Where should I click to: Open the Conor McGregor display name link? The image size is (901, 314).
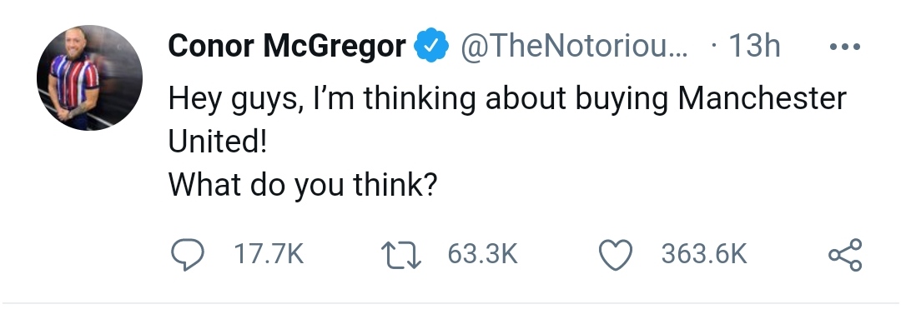click(x=287, y=46)
